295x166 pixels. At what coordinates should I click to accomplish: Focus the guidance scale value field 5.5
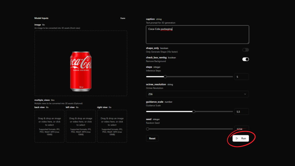pos(242,112)
